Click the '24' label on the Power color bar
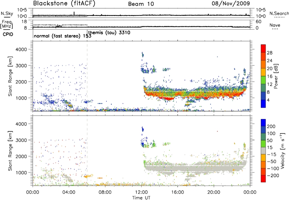Image resolution: width=289 pixels, height=200 pixels. 269,61
